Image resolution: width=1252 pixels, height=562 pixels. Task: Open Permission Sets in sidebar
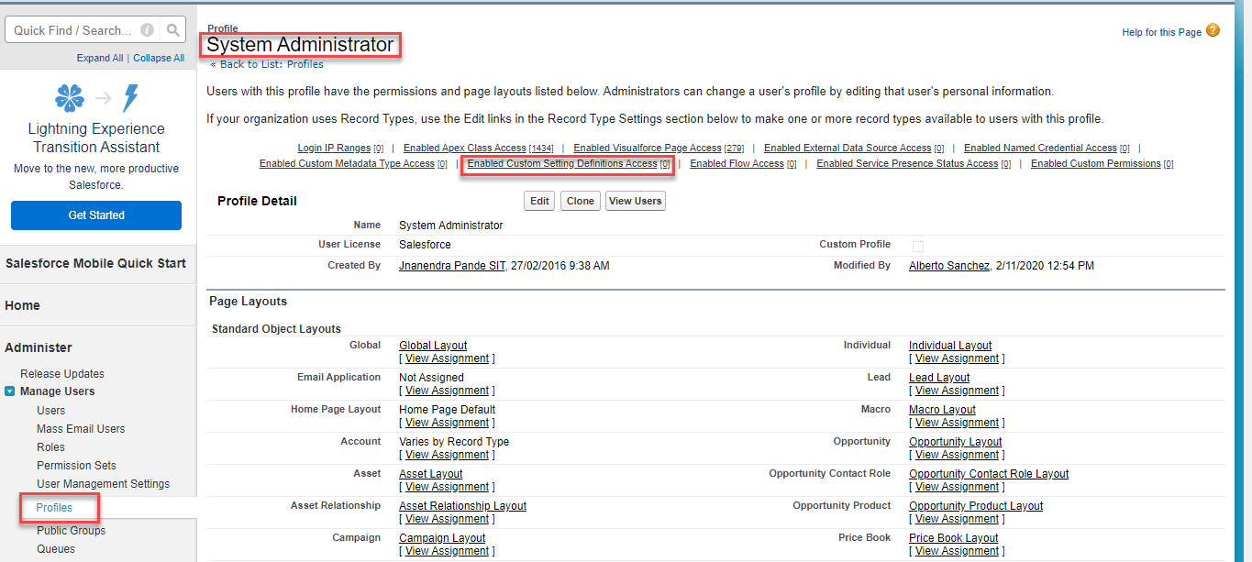tap(76, 466)
